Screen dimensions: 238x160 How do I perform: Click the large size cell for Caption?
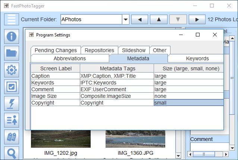[x=189, y=76]
